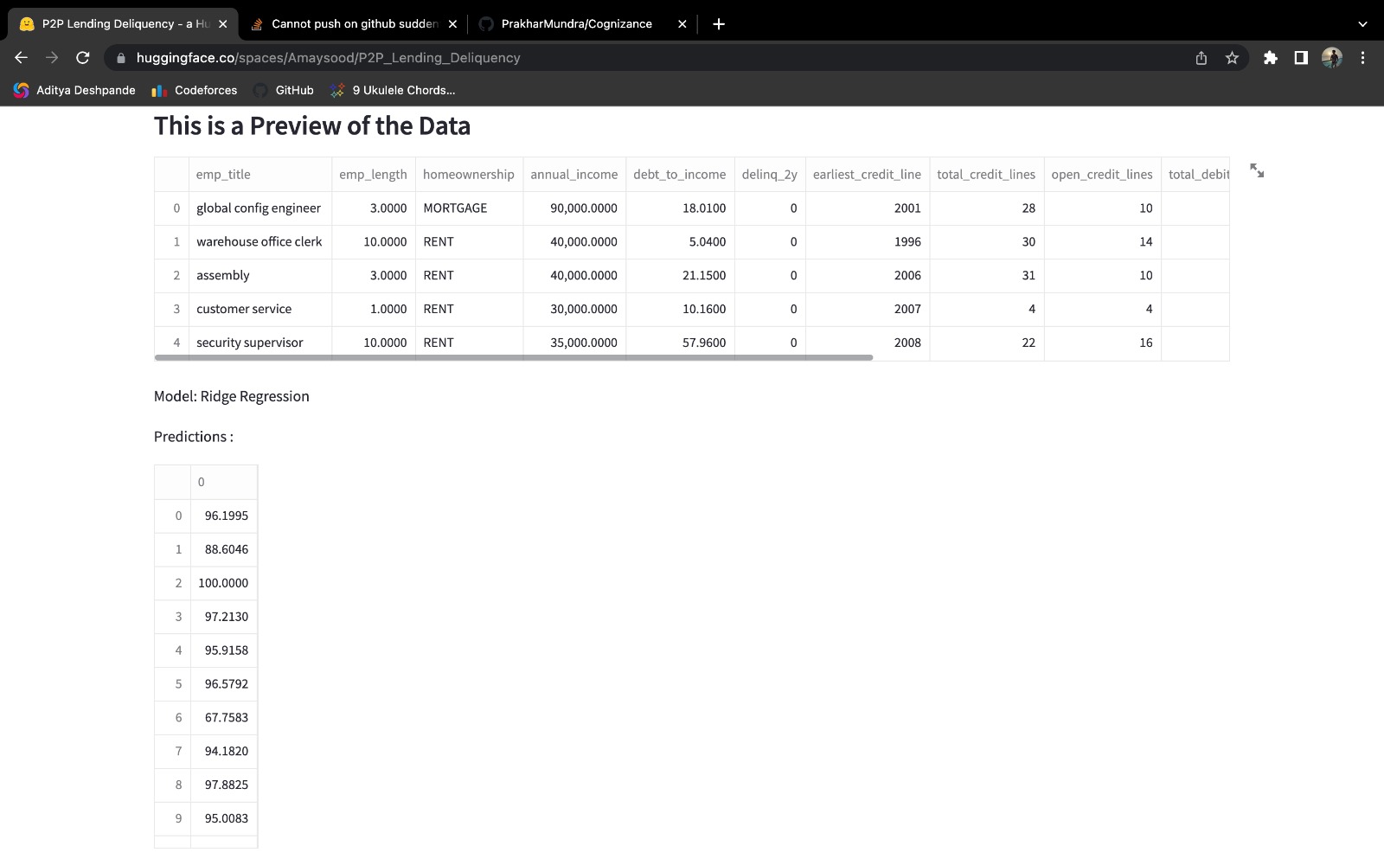Click the annual_income column header
Viewport: 1384px width, 865px height.
point(574,175)
